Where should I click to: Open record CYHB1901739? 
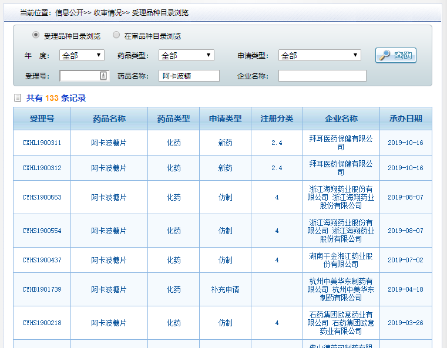pos(42,289)
